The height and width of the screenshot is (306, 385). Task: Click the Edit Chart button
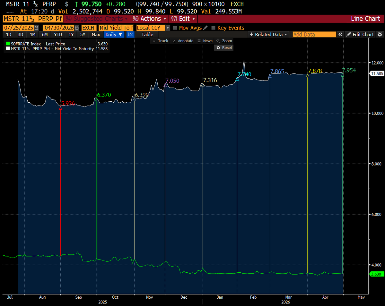pyautogui.click(x=360, y=35)
